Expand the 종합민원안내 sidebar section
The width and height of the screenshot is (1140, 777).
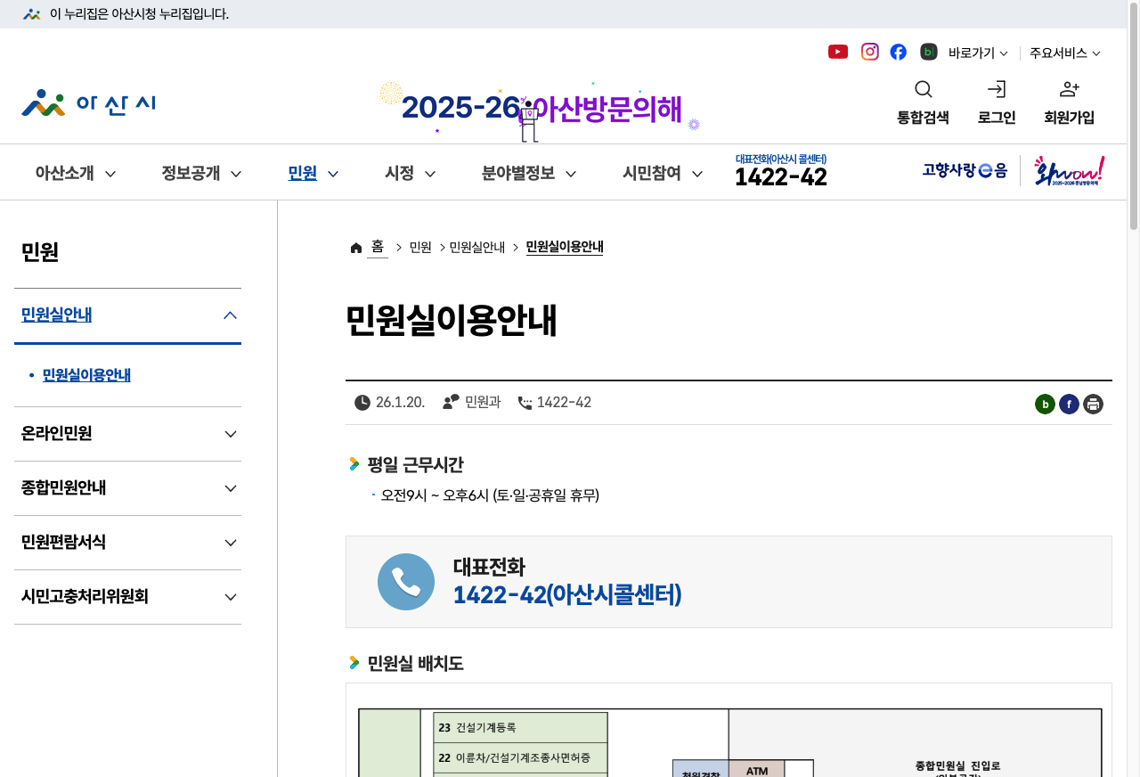[127, 488]
